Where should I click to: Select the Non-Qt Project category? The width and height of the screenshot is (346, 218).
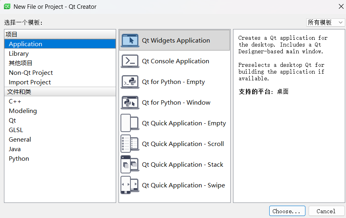[60, 72]
